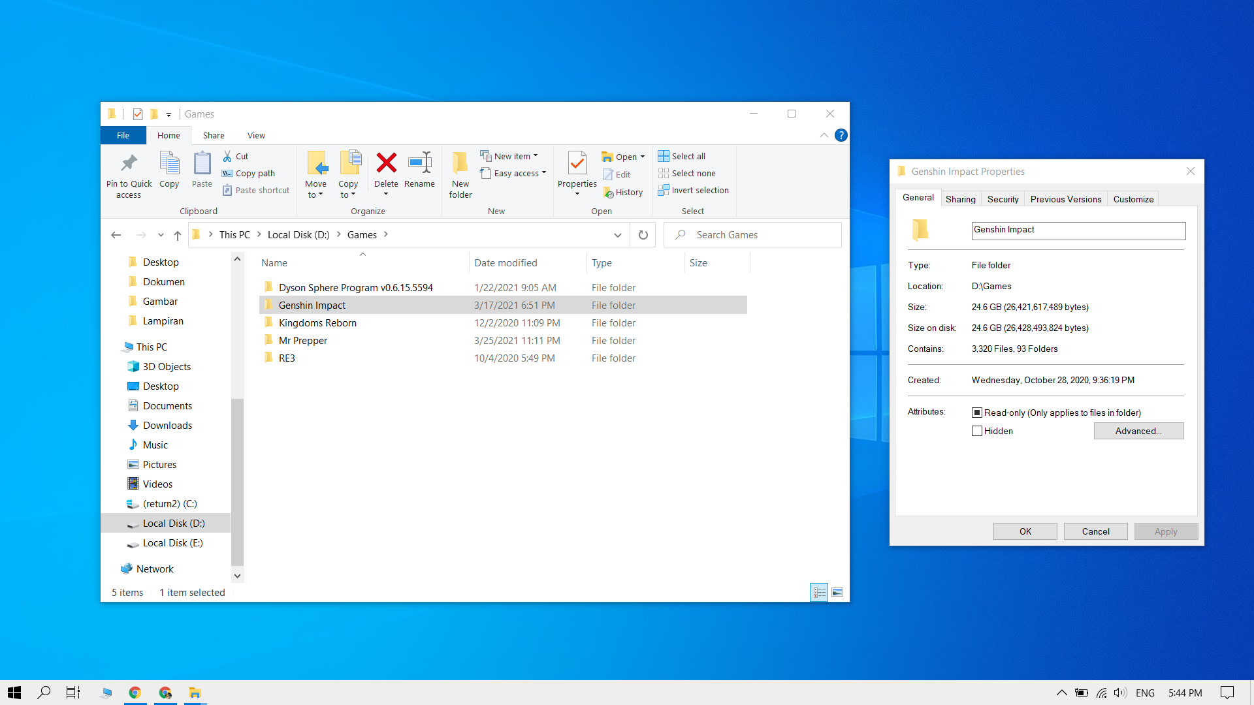Switch to Large icons view layout
Image resolution: width=1254 pixels, height=705 pixels.
coord(837,592)
